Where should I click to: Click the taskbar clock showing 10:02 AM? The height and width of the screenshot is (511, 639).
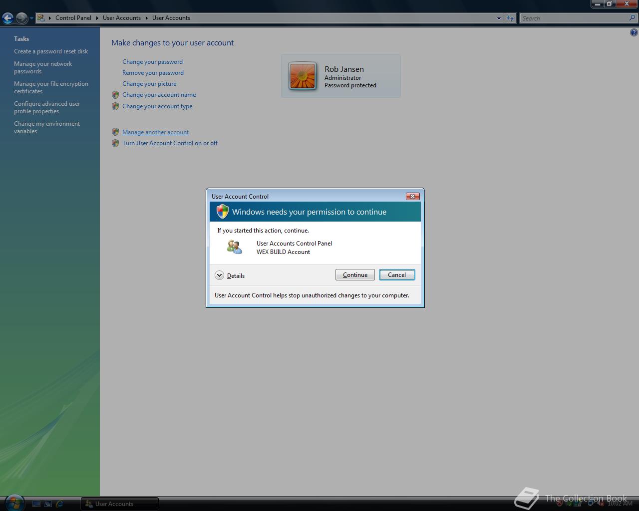click(620, 504)
